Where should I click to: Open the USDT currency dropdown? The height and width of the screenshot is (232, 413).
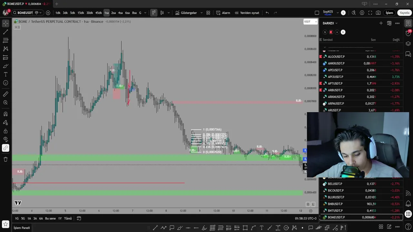point(310,22)
